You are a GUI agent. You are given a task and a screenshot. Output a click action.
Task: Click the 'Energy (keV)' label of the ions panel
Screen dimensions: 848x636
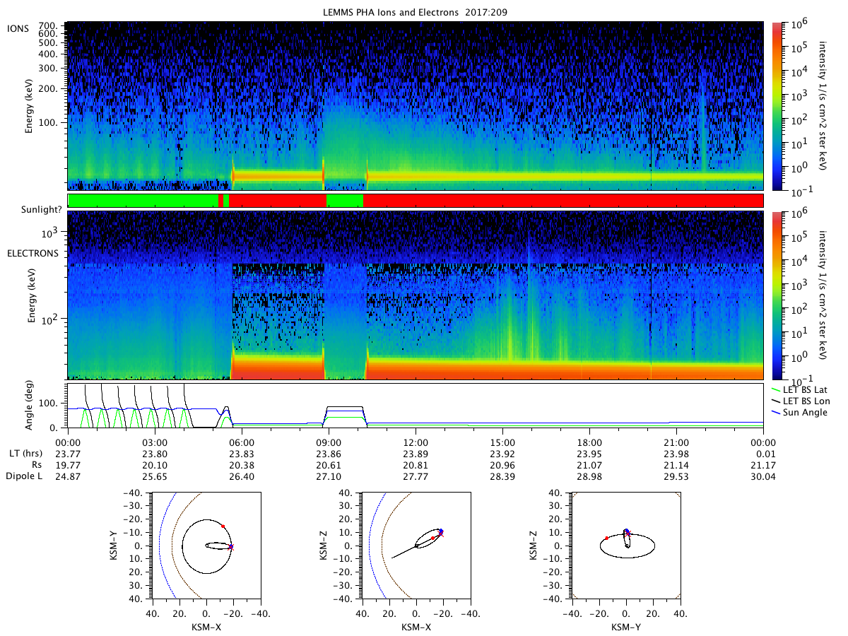pyautogui.click(x=29, y=106)
